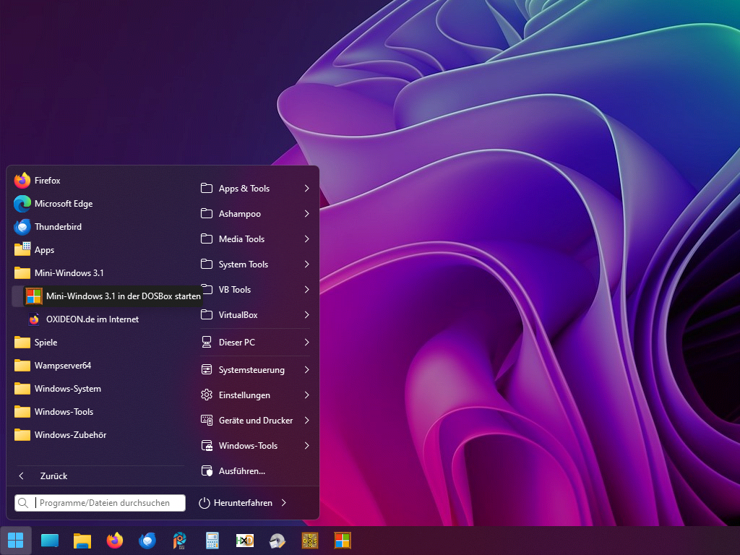Click the blue desktop icon on the taskbar
The width and height of the screenshot is (740, 555).
50,541
